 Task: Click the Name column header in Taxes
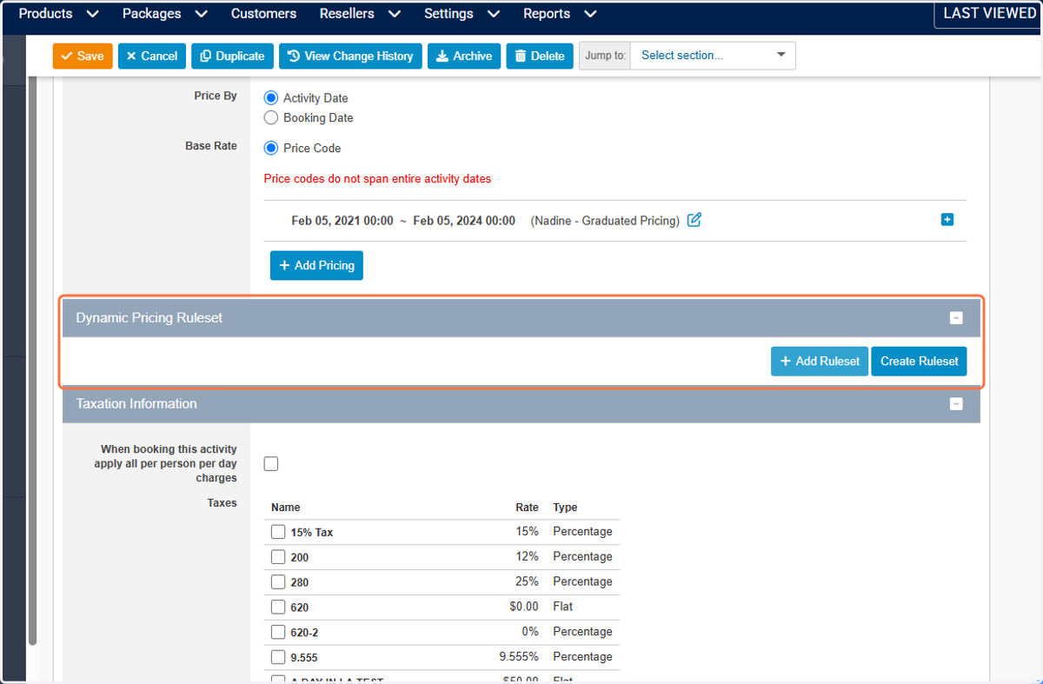285,508
